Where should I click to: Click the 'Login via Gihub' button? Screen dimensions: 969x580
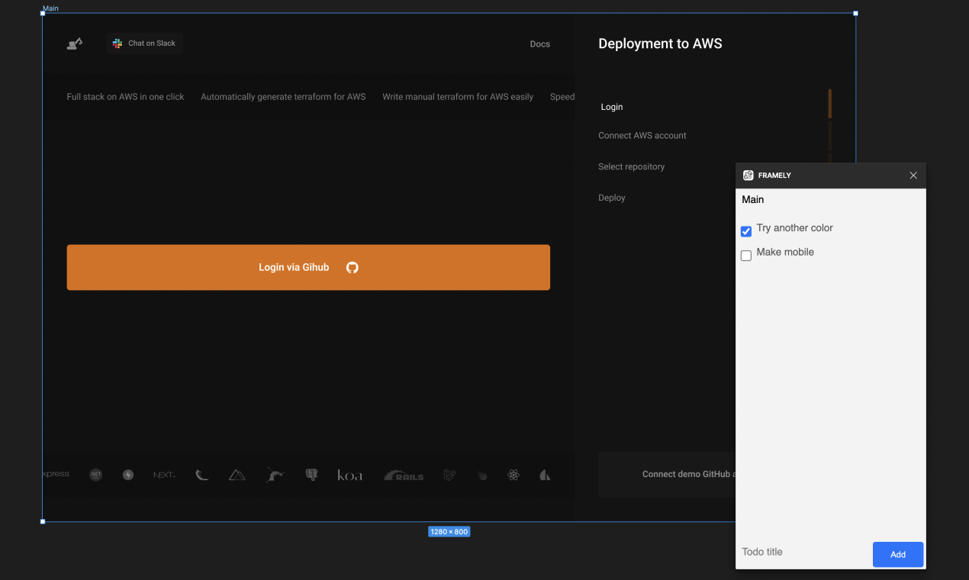308,267
